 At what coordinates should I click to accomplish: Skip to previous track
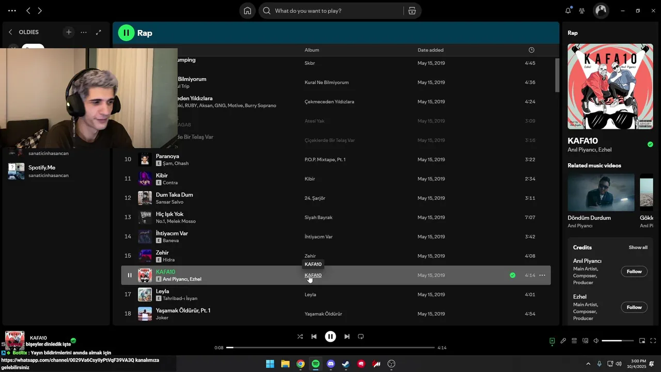(x=314, y=336)
